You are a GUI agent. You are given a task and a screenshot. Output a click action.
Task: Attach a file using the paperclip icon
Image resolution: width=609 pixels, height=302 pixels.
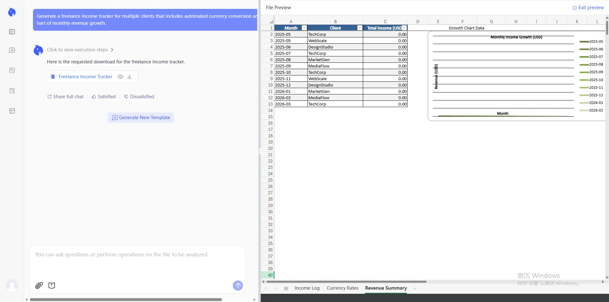point(39,286)
